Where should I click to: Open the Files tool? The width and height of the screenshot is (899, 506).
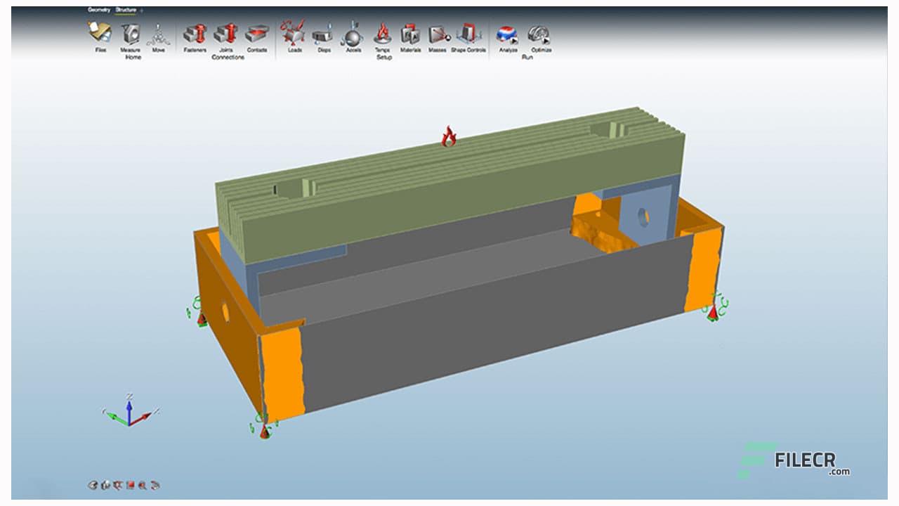100,34
